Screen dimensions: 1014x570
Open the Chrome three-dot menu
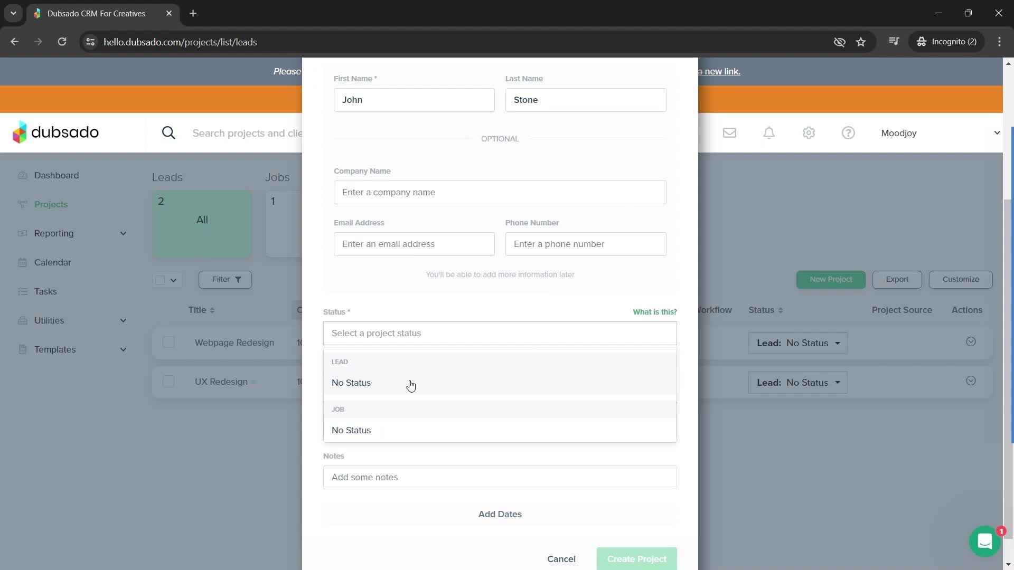[x=999, y=42]
